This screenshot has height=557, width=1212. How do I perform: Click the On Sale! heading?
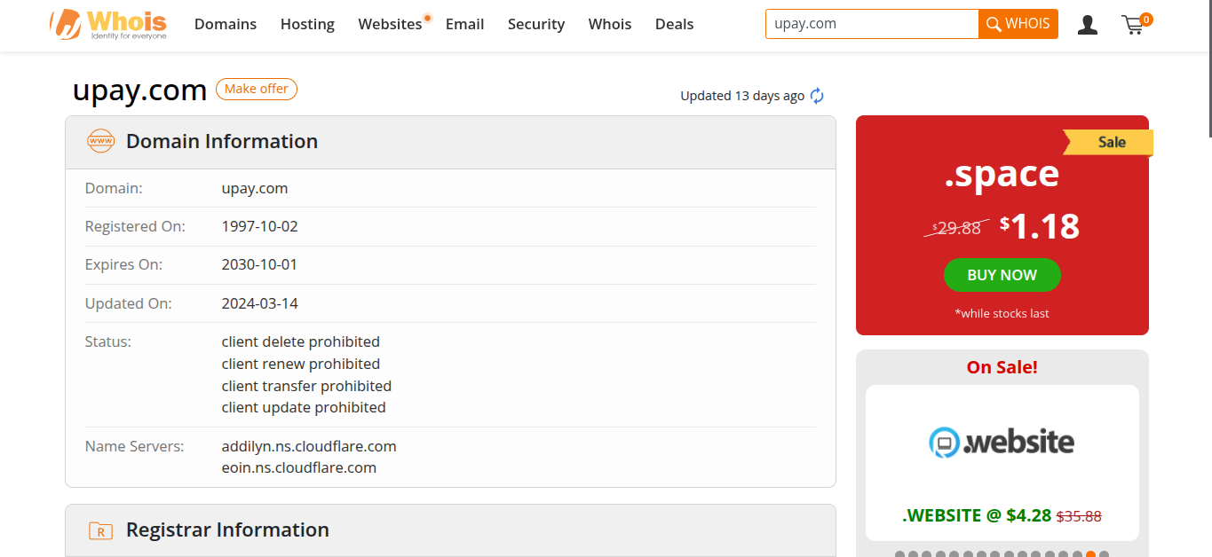(x=1002, y=366)
